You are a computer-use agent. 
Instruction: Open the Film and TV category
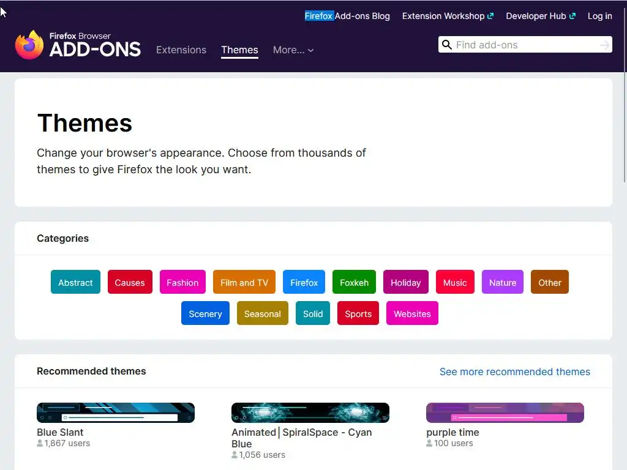pos(244,282)
